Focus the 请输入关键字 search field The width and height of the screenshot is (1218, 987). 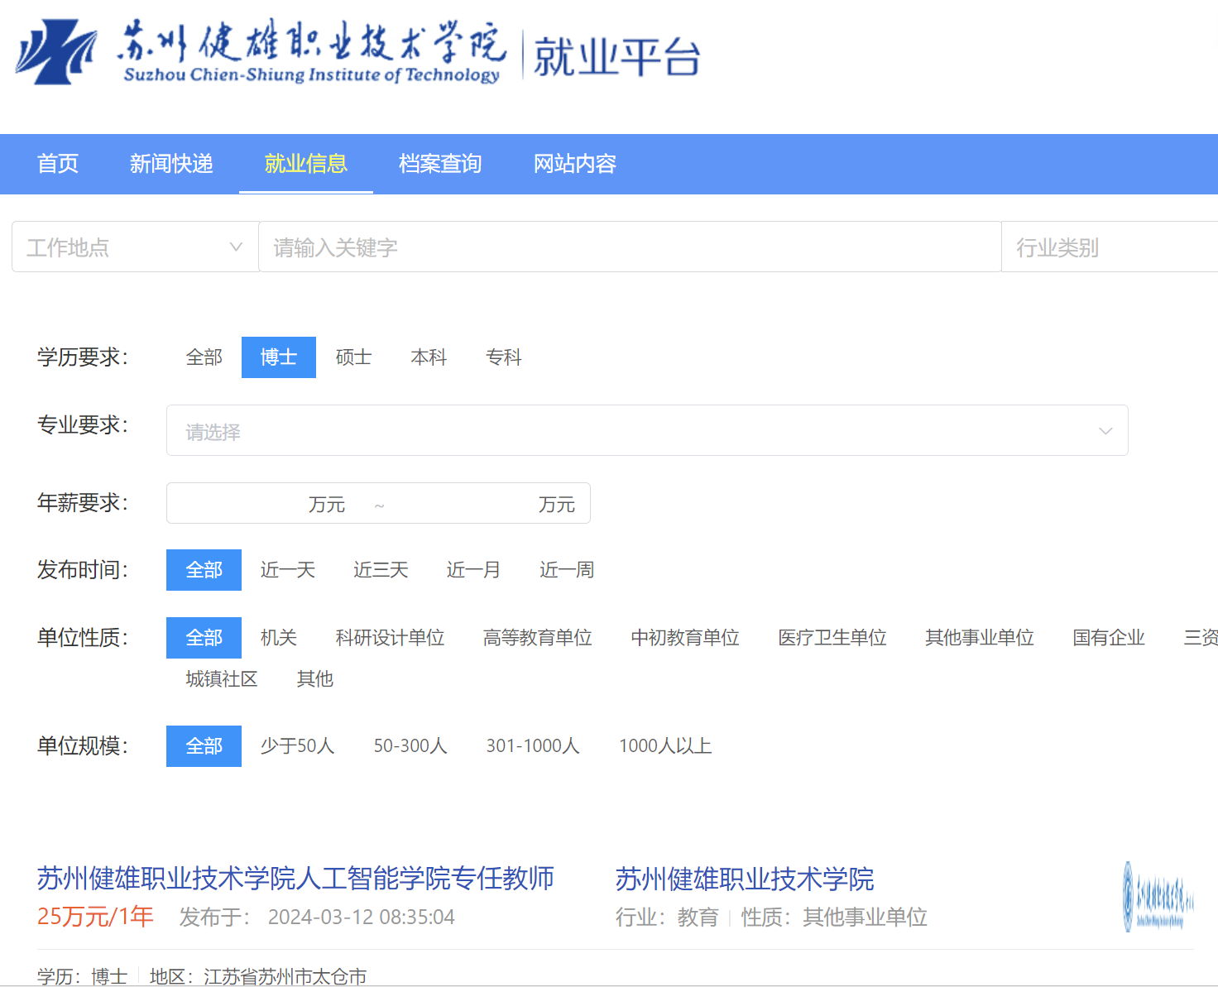pos(630,247)
